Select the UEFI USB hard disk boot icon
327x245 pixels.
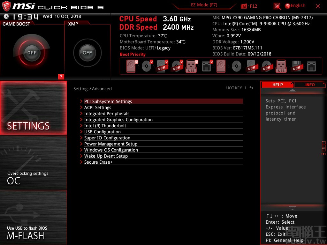tap(162, 66)
